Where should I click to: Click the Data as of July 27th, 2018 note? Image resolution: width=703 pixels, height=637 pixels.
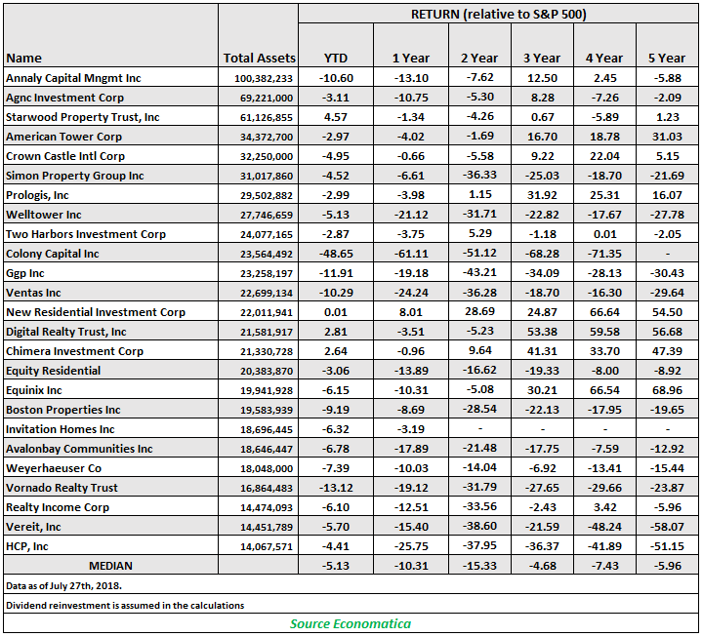[x=63, y=585]
